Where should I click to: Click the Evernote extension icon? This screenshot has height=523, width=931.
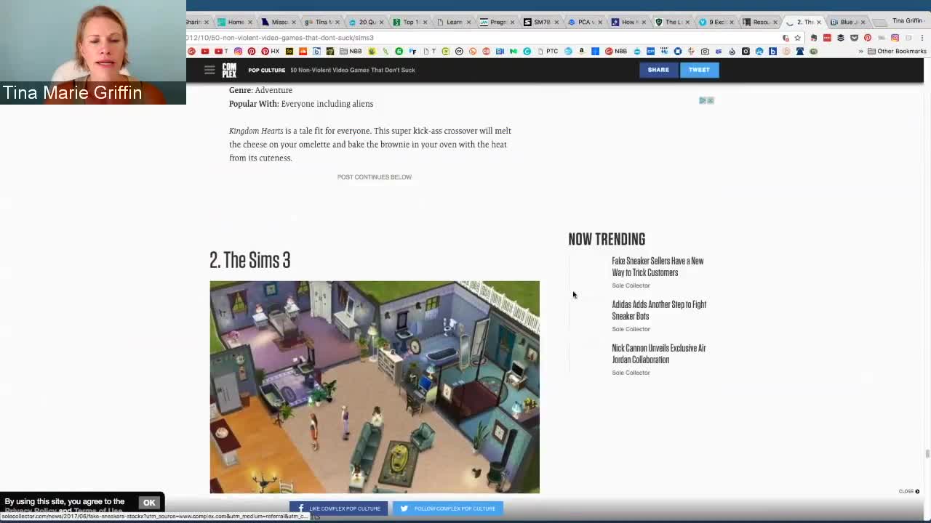click(x=814, y=38)
